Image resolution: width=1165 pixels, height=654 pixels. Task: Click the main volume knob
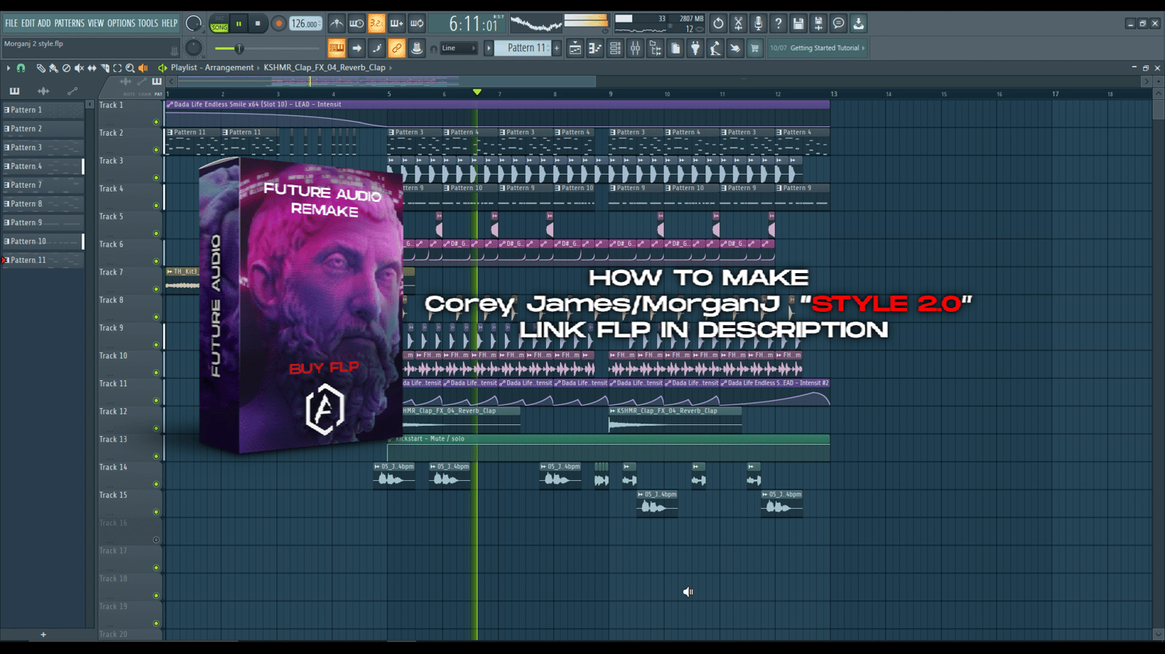(x=193, y=23)
